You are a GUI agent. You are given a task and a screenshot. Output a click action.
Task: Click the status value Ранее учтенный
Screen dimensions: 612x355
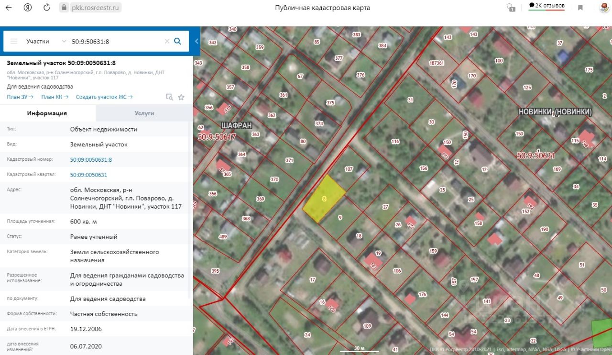94,236
